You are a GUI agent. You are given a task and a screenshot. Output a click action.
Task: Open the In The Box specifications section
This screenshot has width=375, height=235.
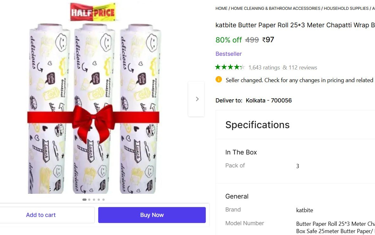pos(241,152)
